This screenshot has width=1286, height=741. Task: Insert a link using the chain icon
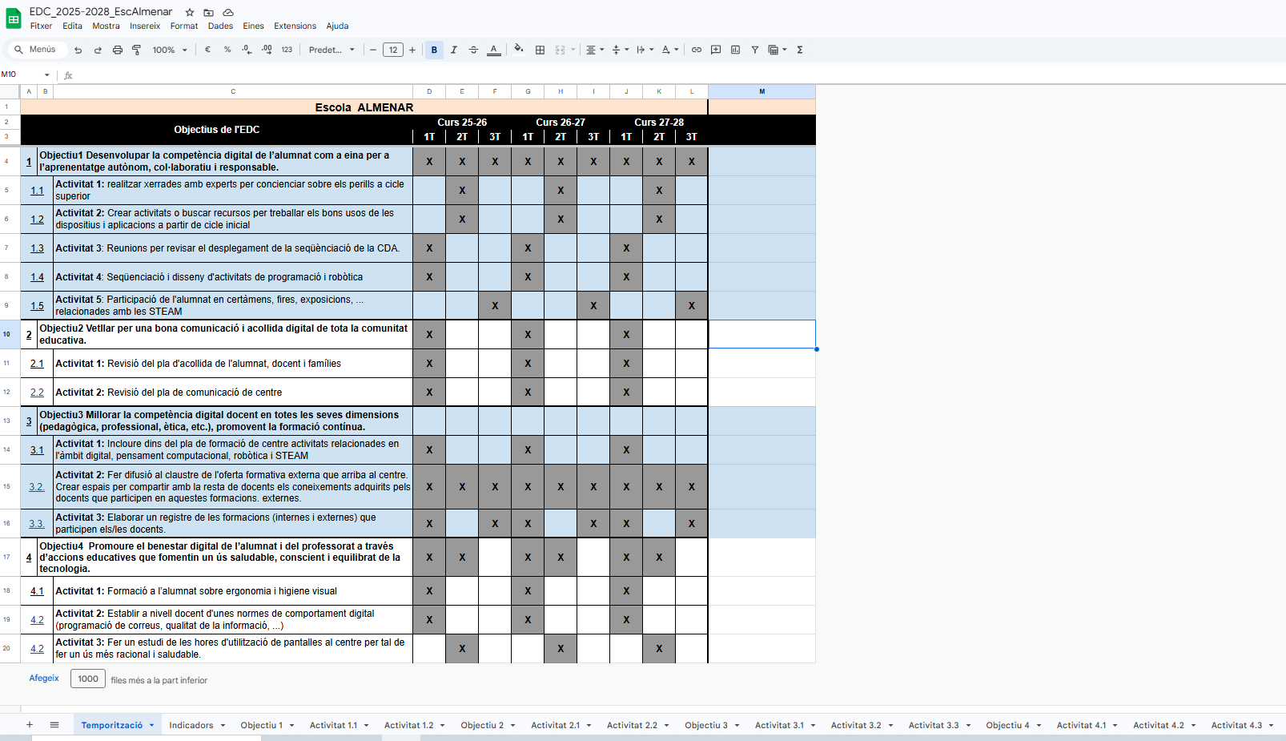coord(696,50)
